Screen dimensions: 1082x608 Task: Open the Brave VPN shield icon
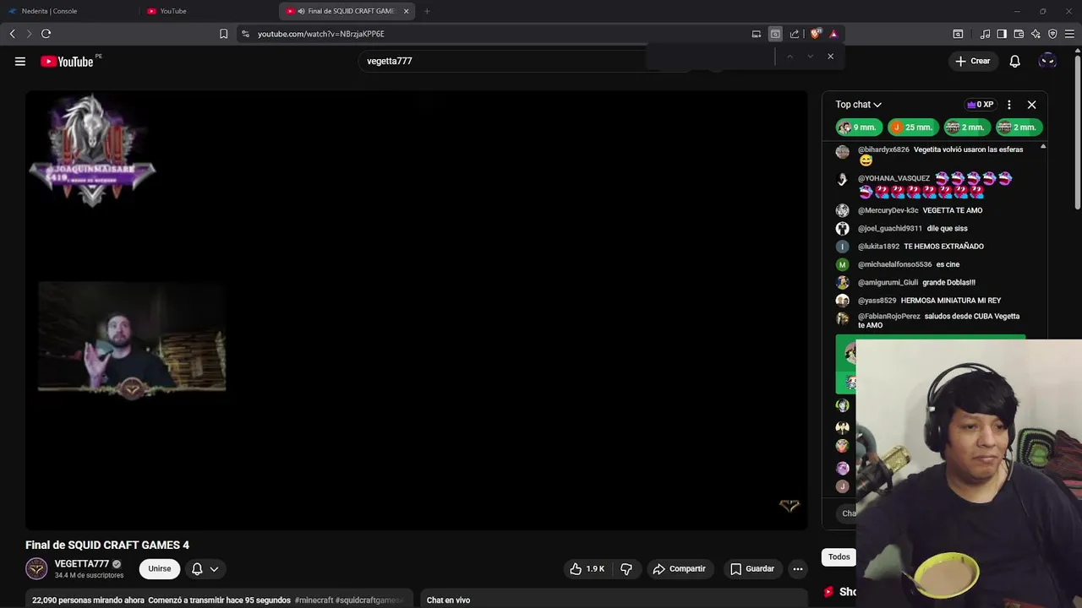click(x=1052, y=34)
